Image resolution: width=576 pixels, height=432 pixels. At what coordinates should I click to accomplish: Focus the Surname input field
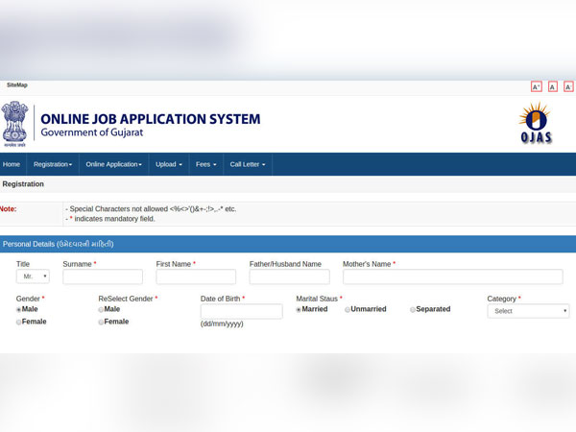click(103, 276)
